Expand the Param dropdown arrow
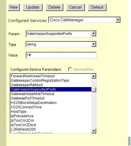The width and height of the screenshot is (131, 146). point(93,33)
